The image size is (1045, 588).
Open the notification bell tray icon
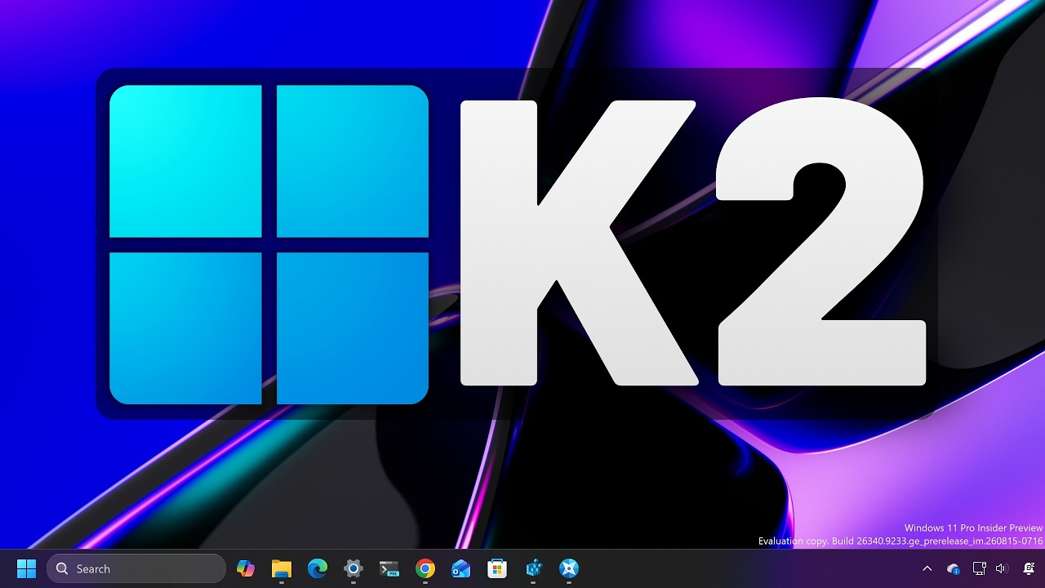click(x=1029, y=568)
